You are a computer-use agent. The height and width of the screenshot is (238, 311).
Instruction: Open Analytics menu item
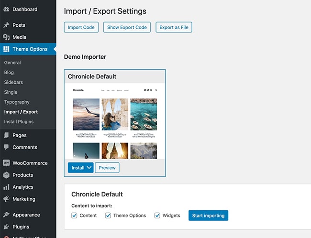28,187
